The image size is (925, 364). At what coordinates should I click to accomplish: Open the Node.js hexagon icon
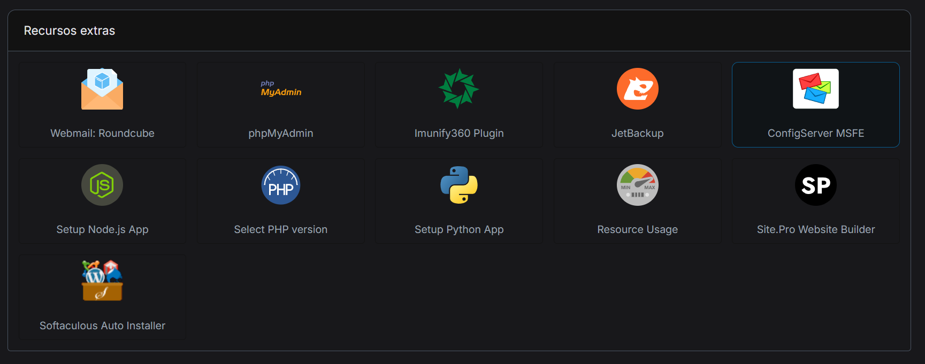pyautogui.click(x=102, y=185)
